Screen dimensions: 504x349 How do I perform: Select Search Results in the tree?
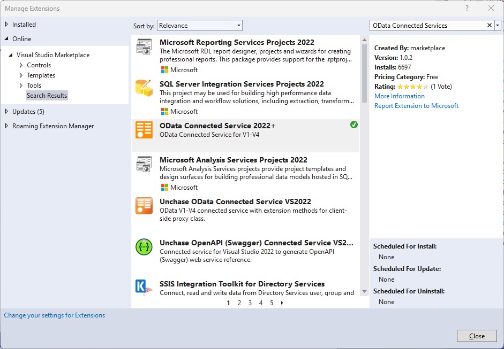(x=47, y=96)
